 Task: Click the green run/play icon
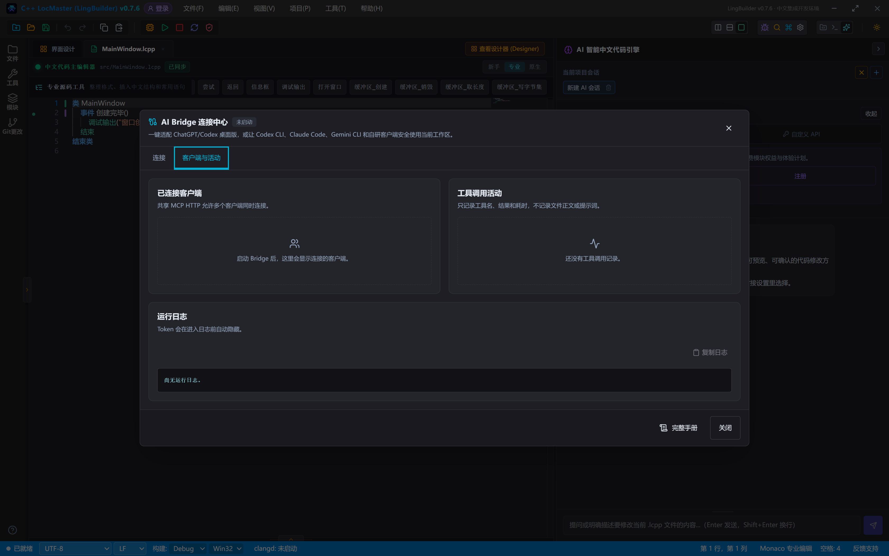pos(165,28)
